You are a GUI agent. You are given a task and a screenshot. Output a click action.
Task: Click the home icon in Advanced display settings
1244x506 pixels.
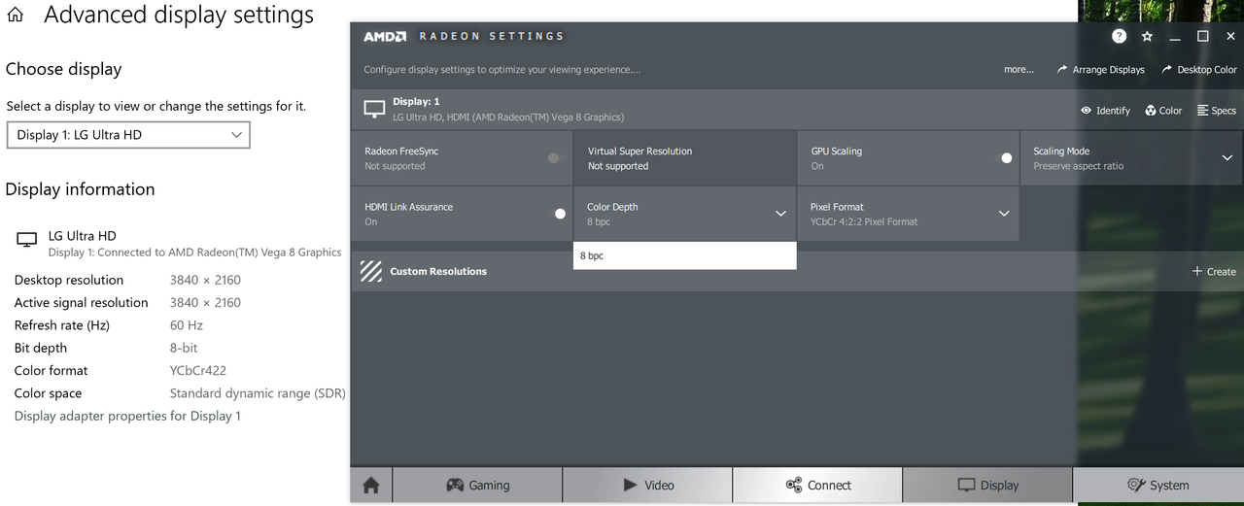coord(15,16)
